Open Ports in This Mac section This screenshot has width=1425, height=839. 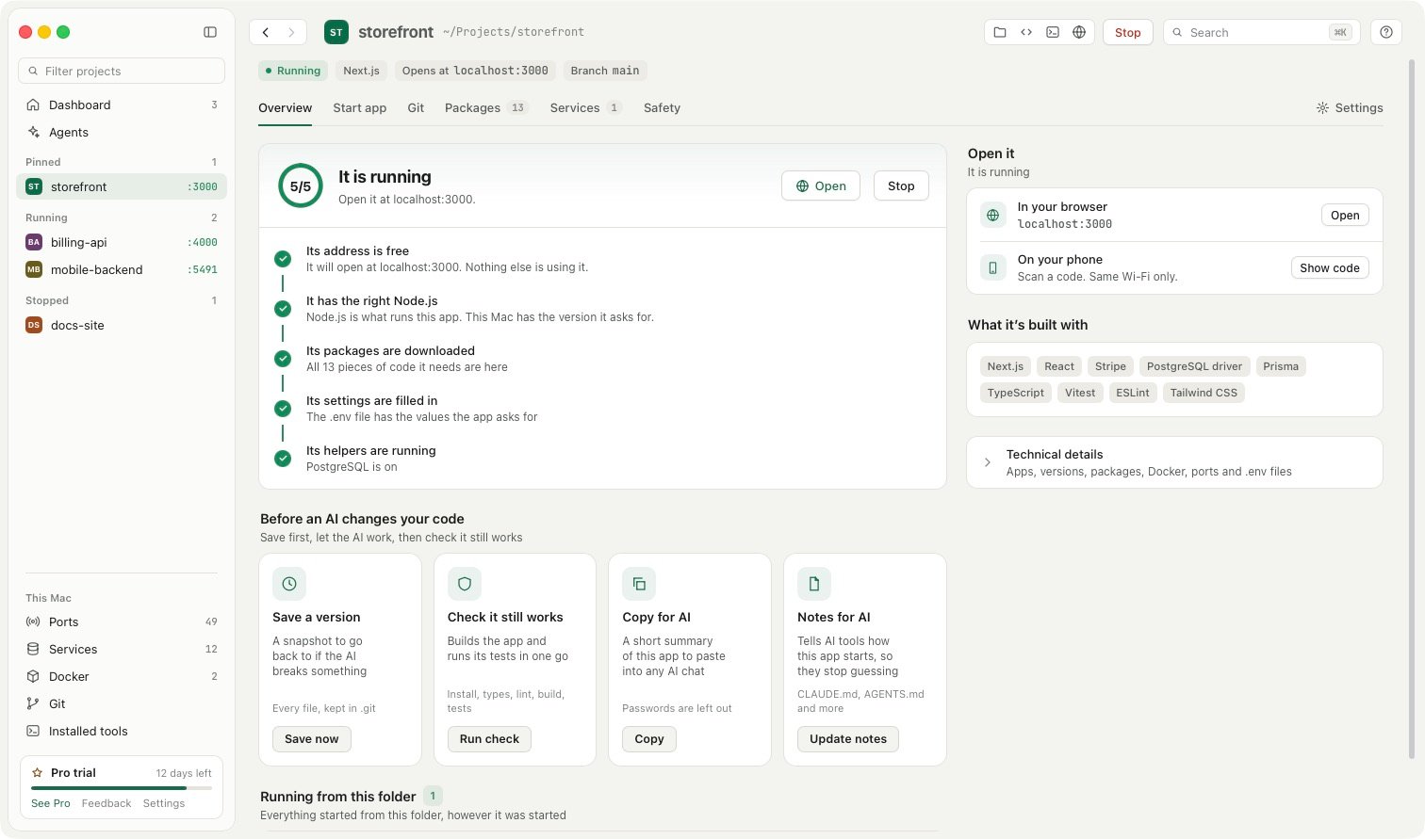point(122,621)
